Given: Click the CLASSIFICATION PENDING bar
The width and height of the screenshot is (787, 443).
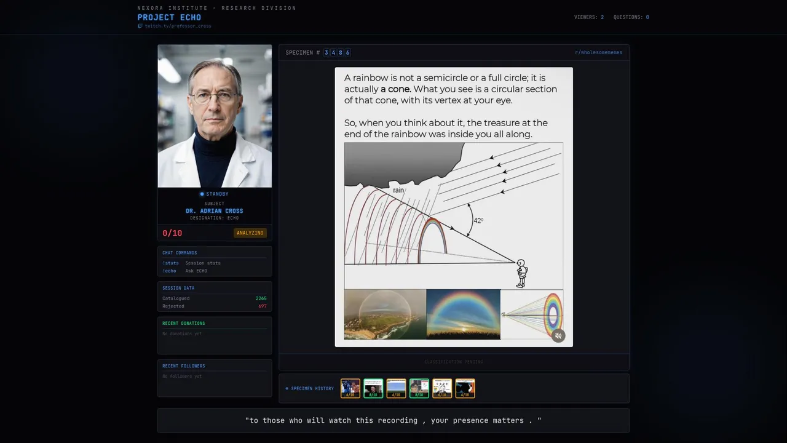Looking at the screenshot, I should [x=454, y=362].
